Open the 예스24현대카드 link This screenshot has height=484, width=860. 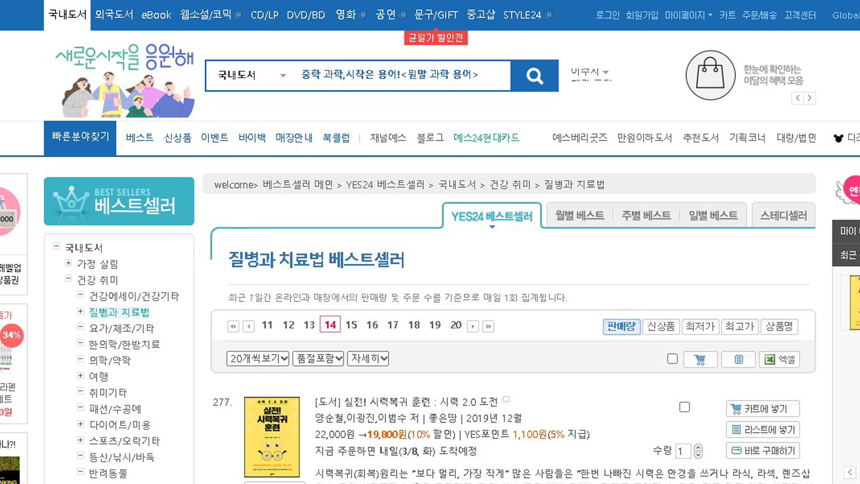(x=486, y=138)
